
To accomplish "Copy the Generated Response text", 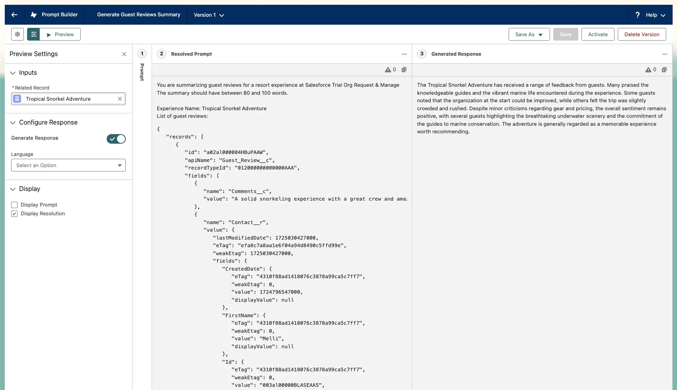I will [664, 70].
